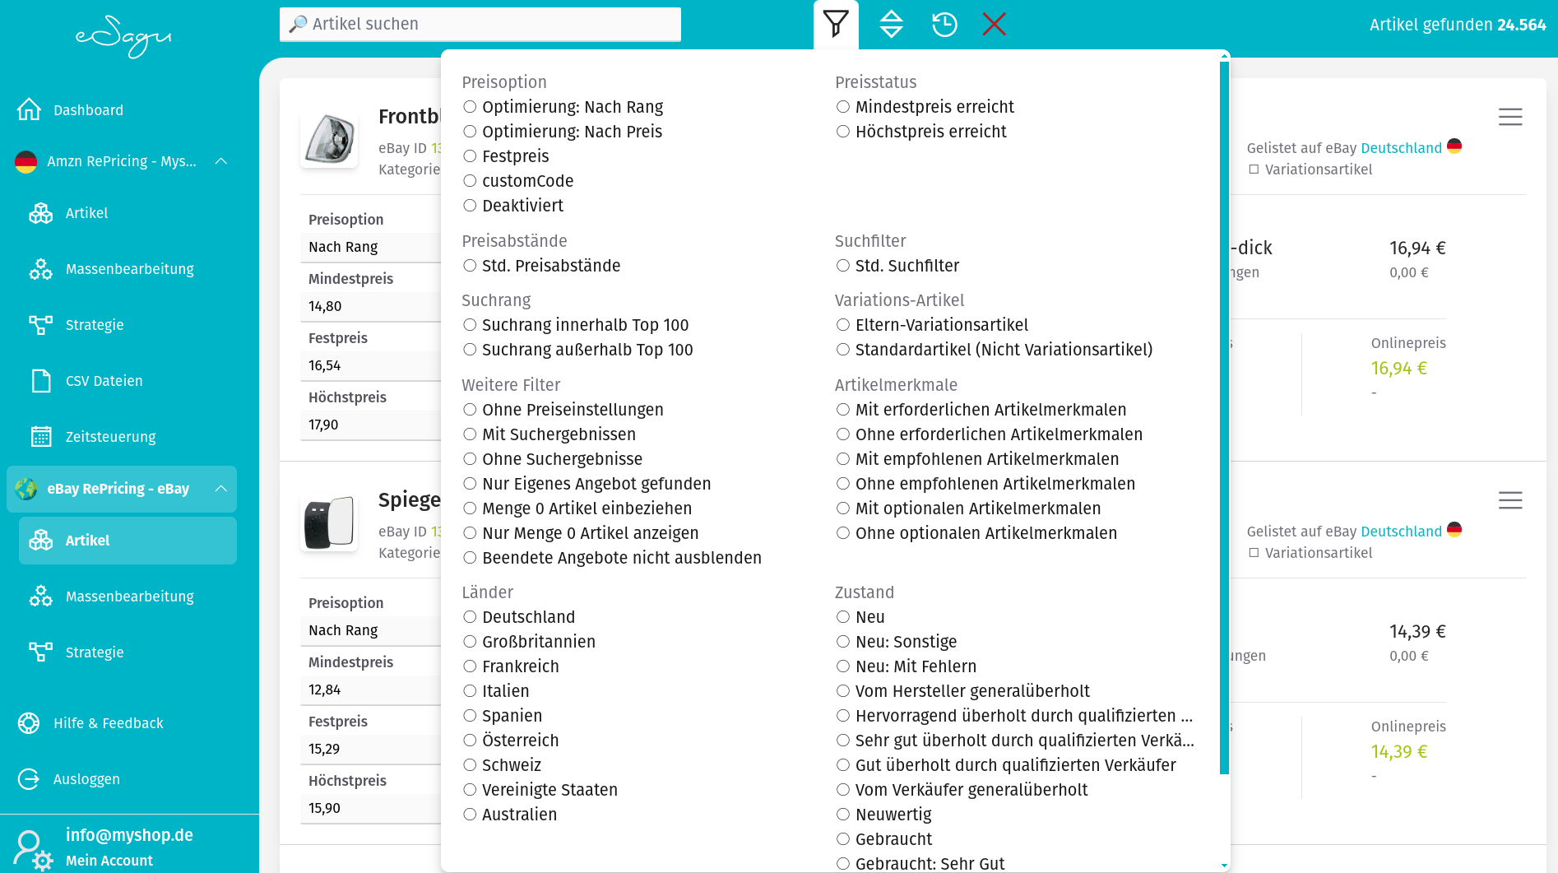Click the eBay RePricing globe icon
Screen dimensions: 1558x873
[26, 489]
